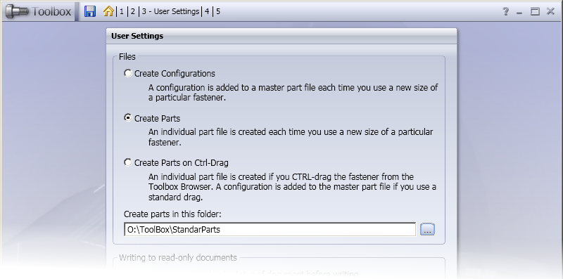Image resolution: width=563 pixels, height=279 pixels.
Task: Click the Toolbox bolt logo icon
Action: point(17,11)
